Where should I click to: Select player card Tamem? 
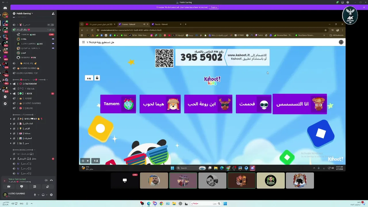click(x=118, y=104)
